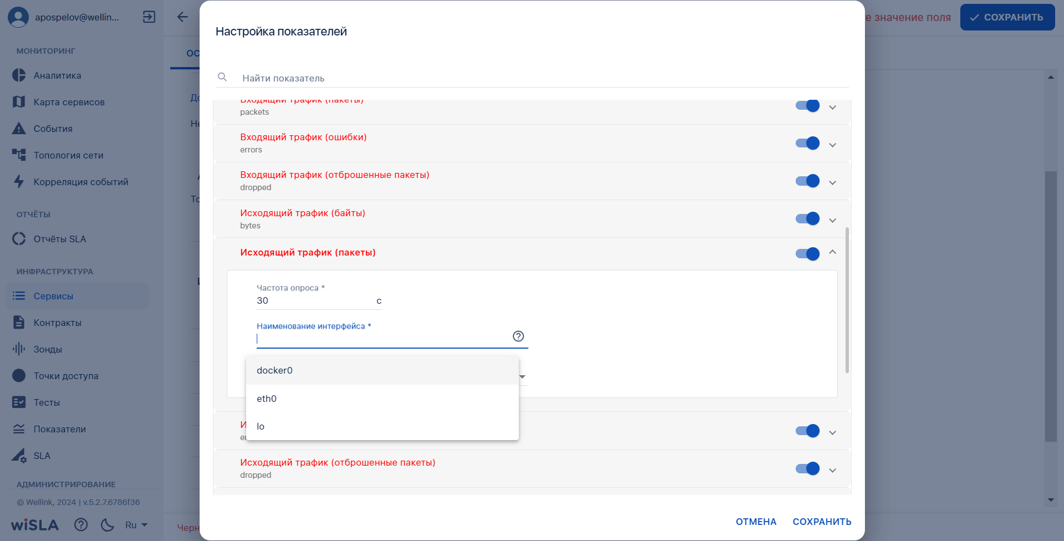Click top-right СОХРАНИТЬ button
The width and height of the screenshot is (1064, 541).
pos(1007,17)
